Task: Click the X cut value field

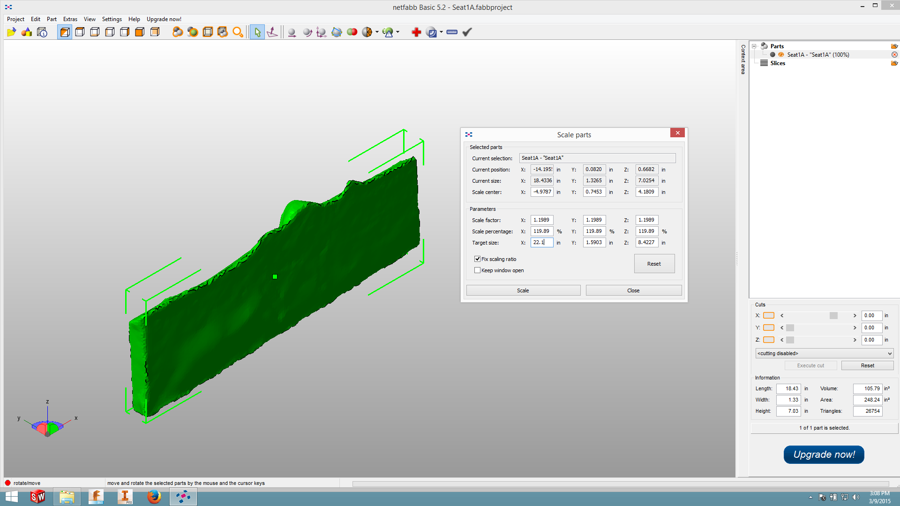Action: (x=871, y=315)
